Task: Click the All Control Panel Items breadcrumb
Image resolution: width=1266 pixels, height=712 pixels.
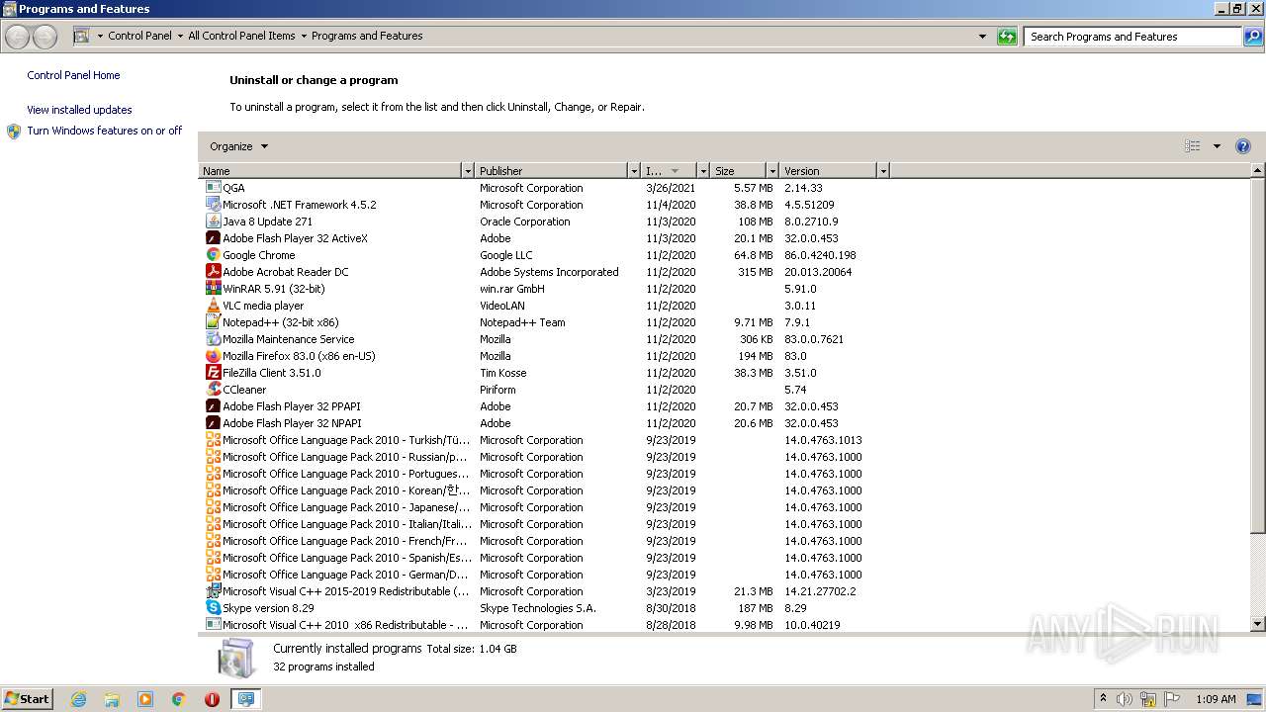Action: click(x=241, y=36)
